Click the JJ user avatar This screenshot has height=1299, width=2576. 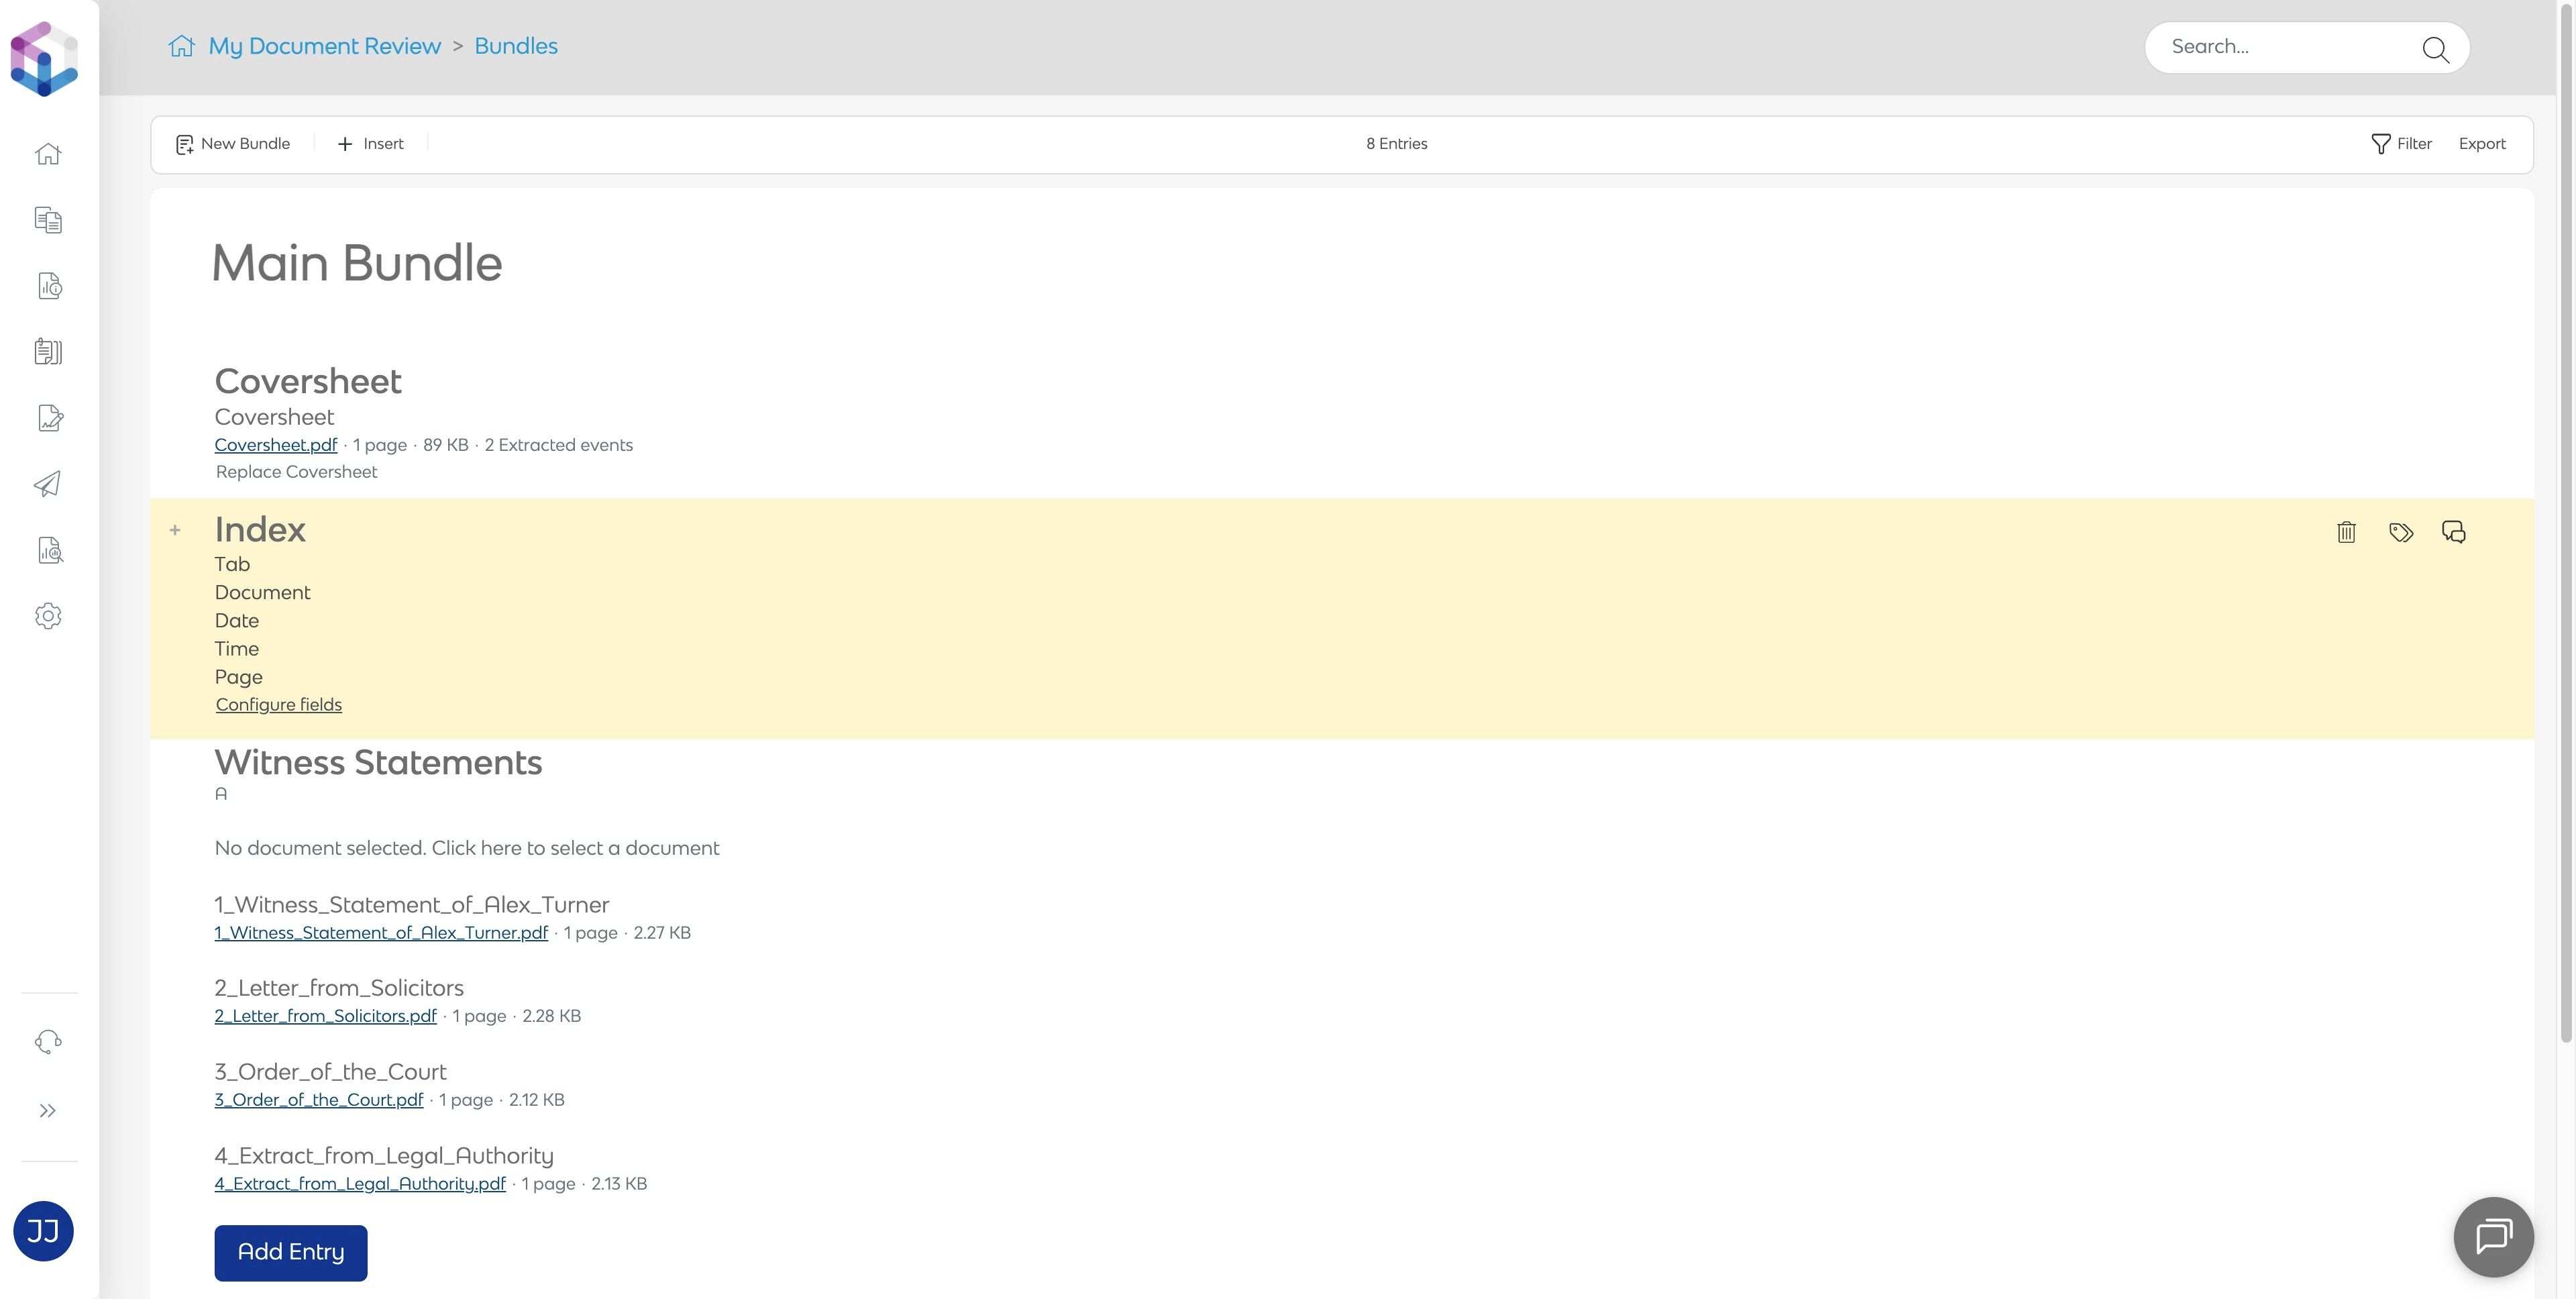(x=43, y=1231)
